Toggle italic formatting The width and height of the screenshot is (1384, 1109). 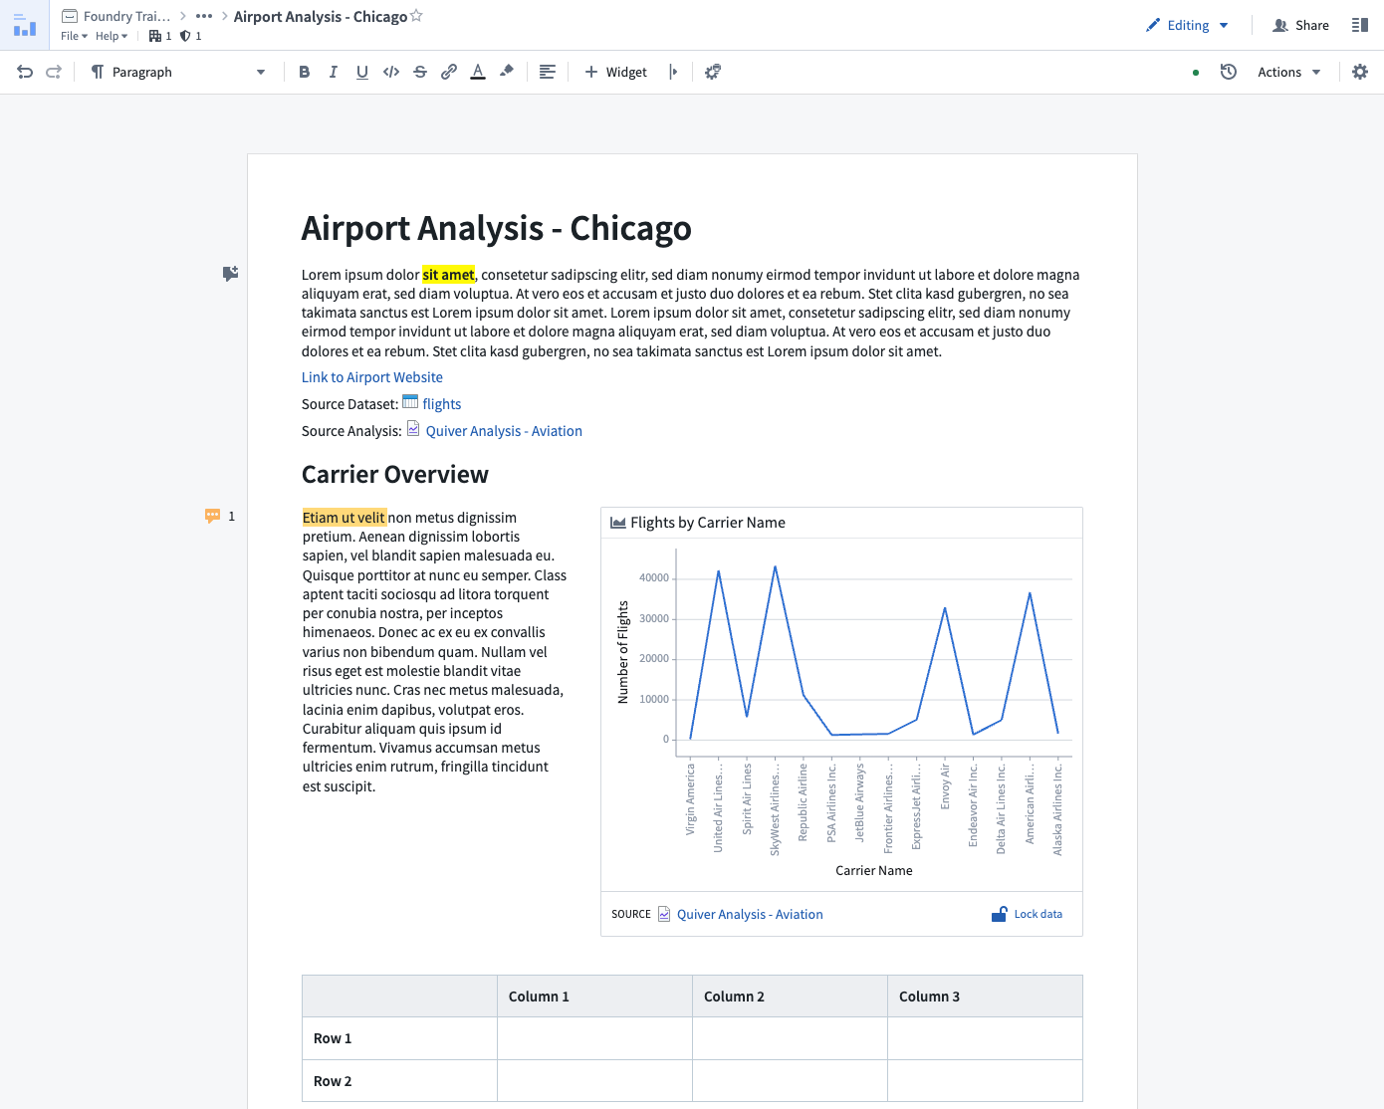pyautogui.click(x=333, y=72)
